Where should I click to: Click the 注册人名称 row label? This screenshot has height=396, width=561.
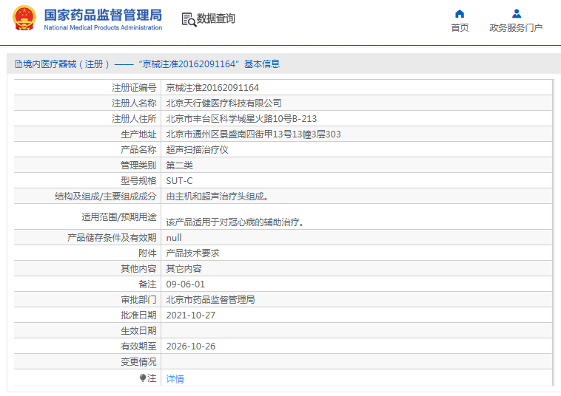tap(134, 103)
